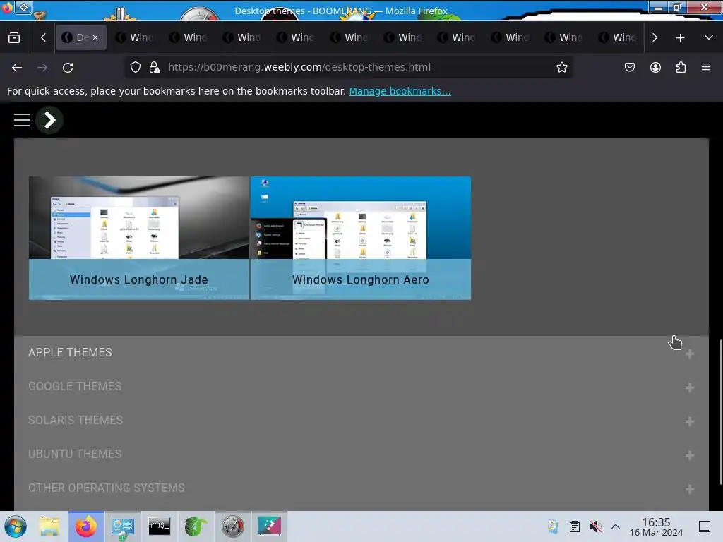
Task: Click the pin diamond icon in title bar
Action: (24, 7)
